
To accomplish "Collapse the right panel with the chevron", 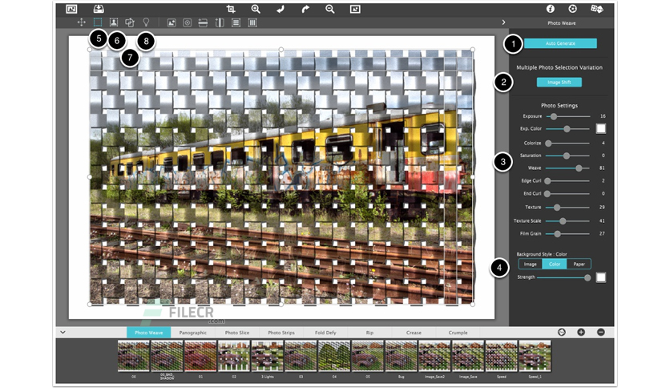I will tap(504, 22).
